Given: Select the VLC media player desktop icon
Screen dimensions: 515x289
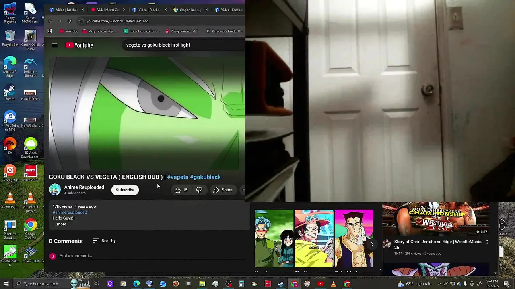Looking at the screenshot, I should pos(30,203).
